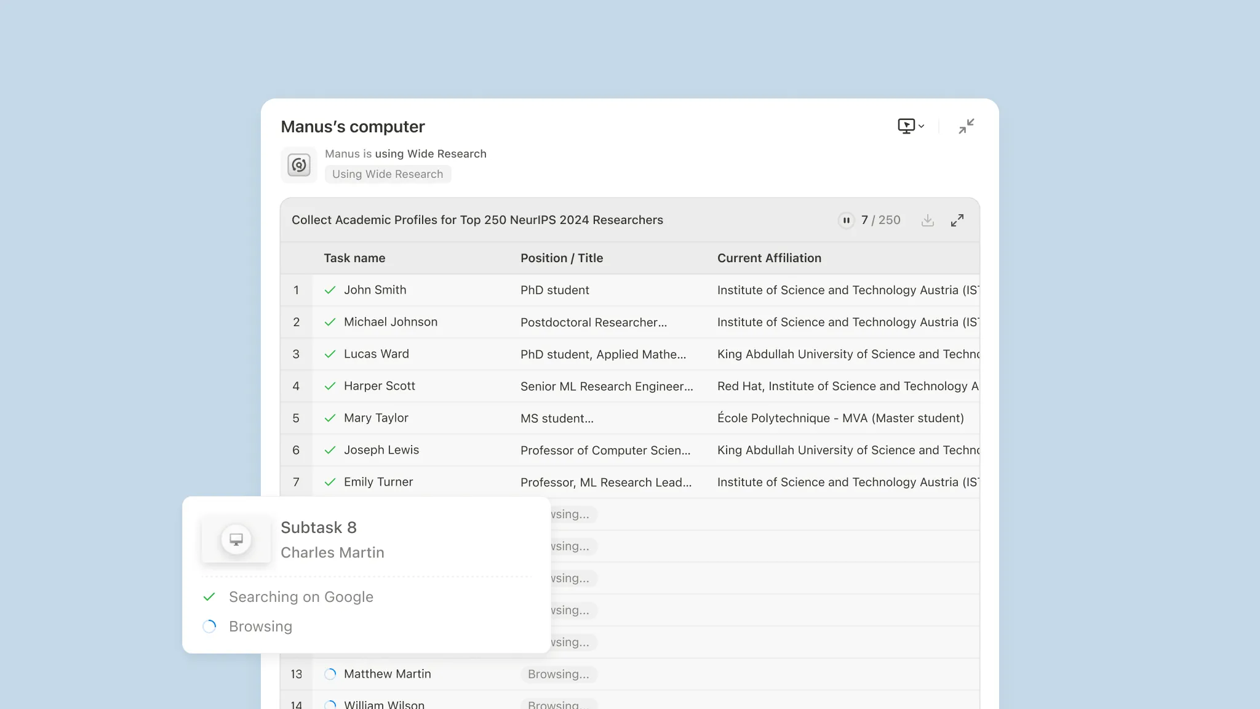The height and width of the screenshot is (709, 1260).
Task: Click the Searching on Google step
Action: (301, 597)
